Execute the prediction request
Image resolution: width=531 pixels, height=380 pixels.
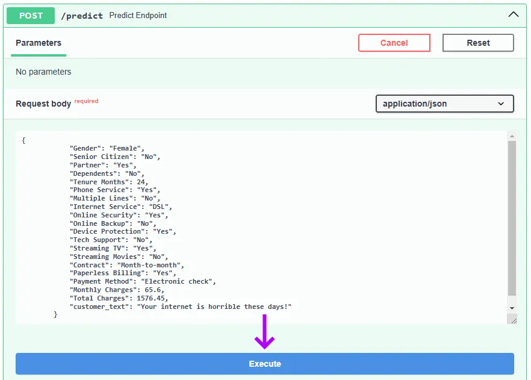[264, 364]
